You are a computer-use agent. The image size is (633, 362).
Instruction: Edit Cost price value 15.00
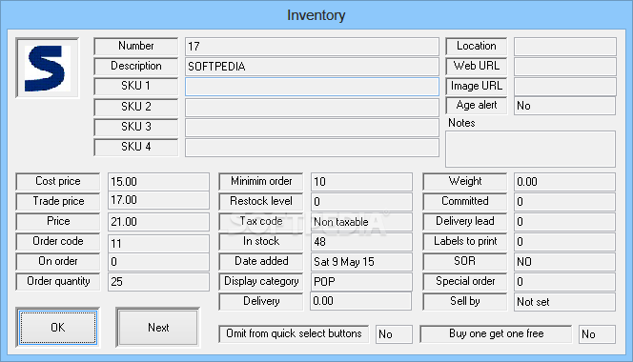pos(158,182)
